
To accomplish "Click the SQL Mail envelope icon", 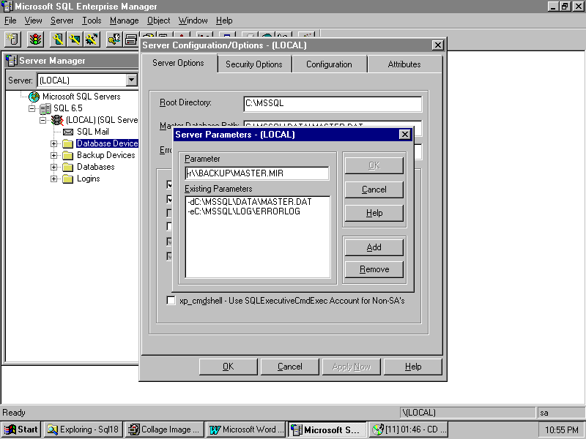I will click(x=68, y=132).
